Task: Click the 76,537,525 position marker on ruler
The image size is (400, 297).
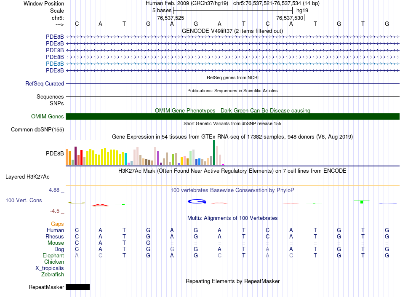Action: point(171,18)
